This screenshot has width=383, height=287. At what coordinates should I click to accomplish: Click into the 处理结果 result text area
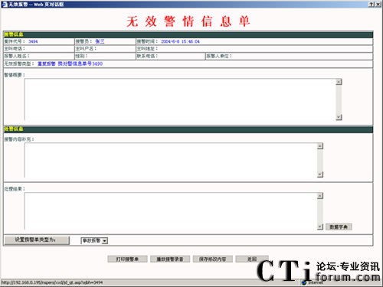point(171,211)
